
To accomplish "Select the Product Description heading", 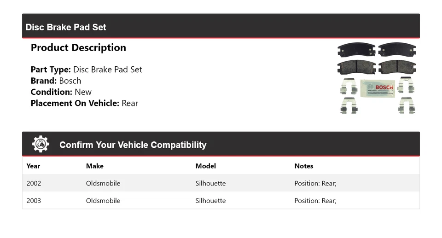I will [78, 48].
